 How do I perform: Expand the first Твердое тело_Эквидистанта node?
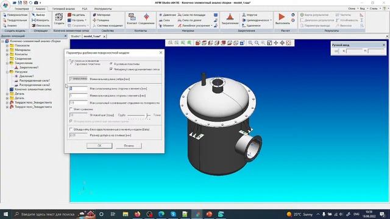[x=7, y=103]
